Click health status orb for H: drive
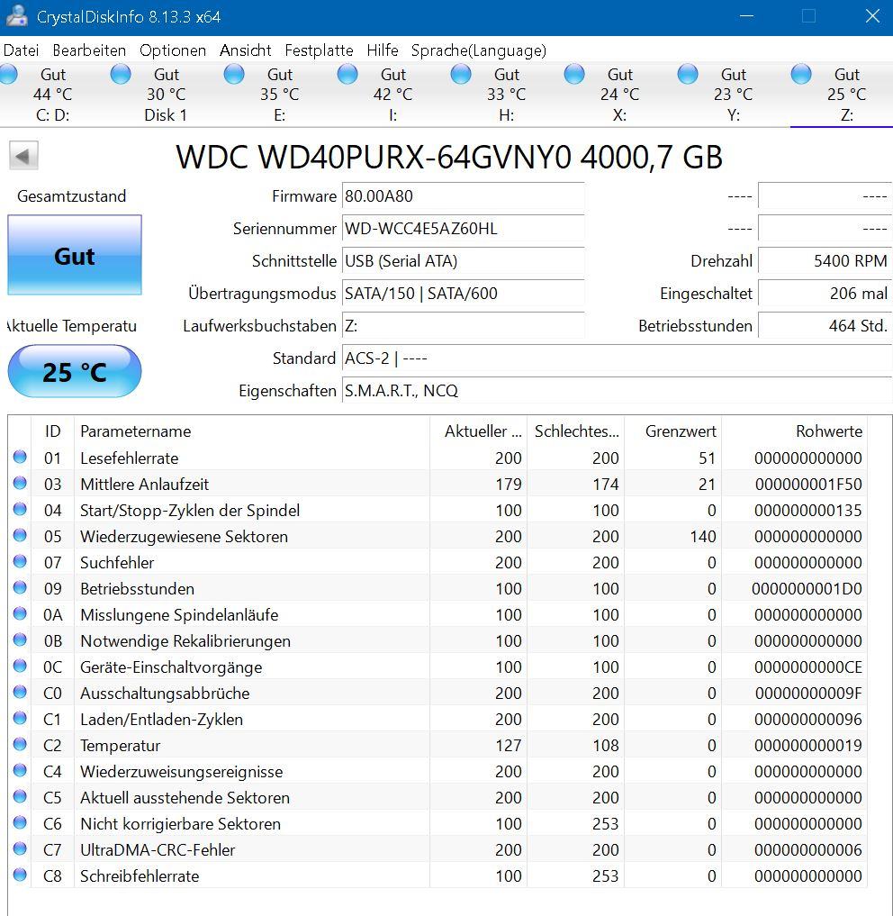This screenshot has height=916, width=893. [461, 74]
